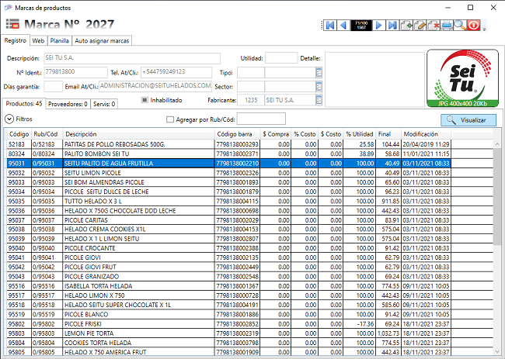Image resolution: width=505 pixels, height=359 pixels.
Task: Click the record counter display in the toolbar
Action: (x=361, y=25)
